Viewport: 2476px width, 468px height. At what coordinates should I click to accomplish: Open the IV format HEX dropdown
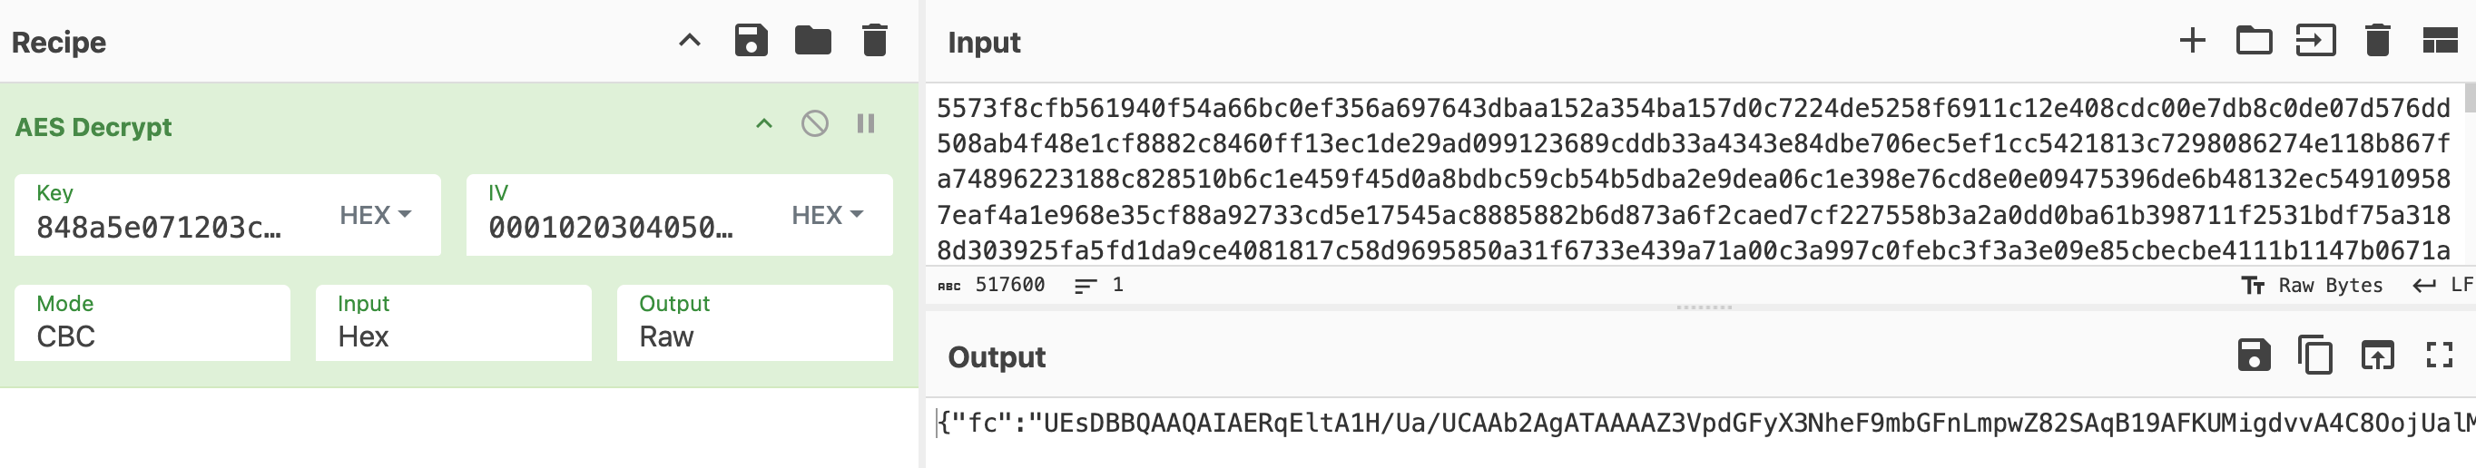[828, 215]
